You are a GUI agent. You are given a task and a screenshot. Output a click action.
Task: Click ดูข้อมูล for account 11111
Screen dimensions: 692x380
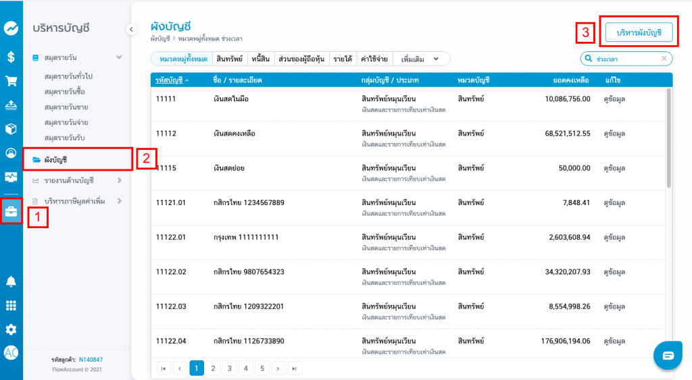(614, 99)
